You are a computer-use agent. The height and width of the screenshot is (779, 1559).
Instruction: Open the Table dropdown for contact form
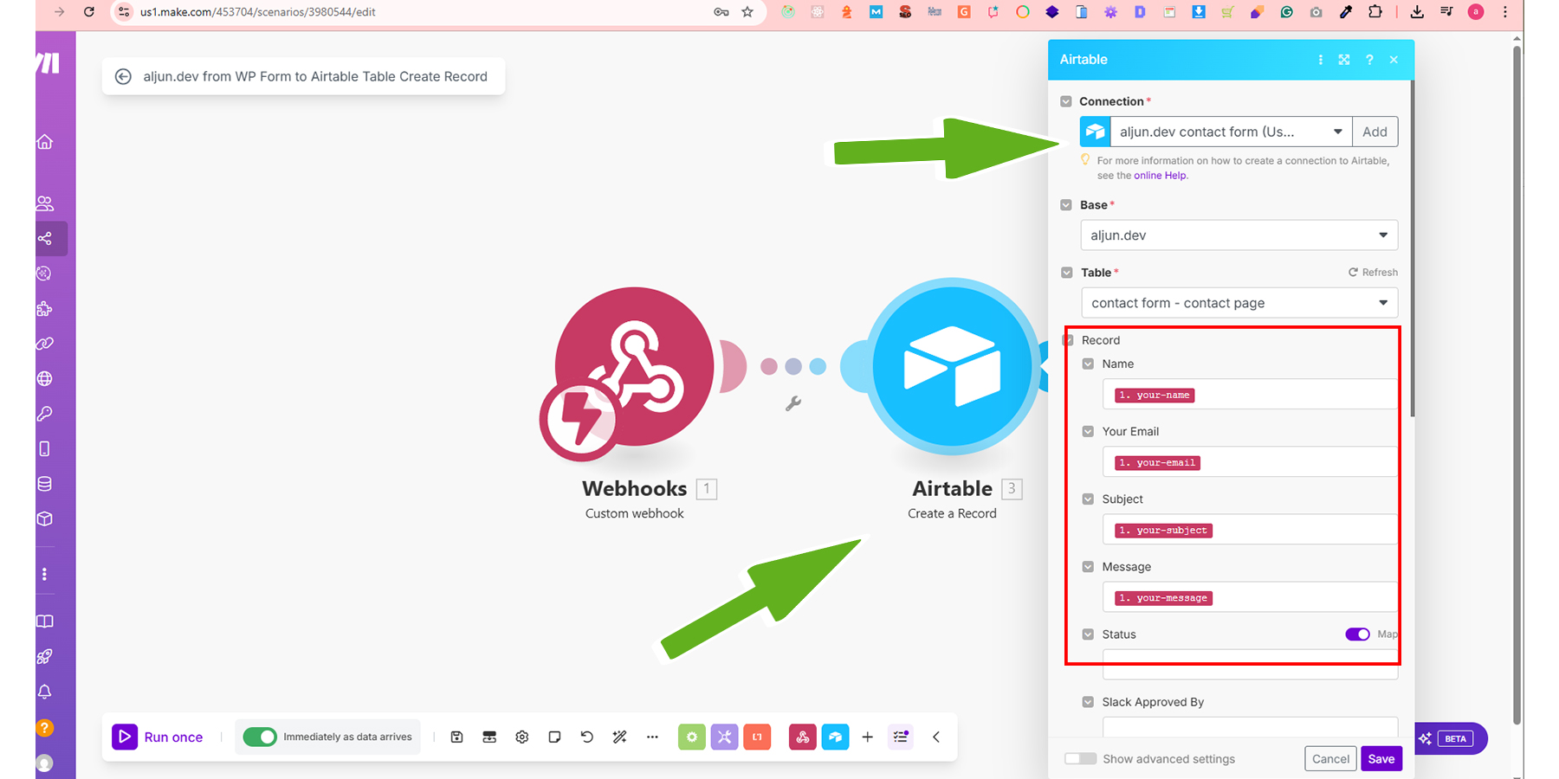[1239, 303]
